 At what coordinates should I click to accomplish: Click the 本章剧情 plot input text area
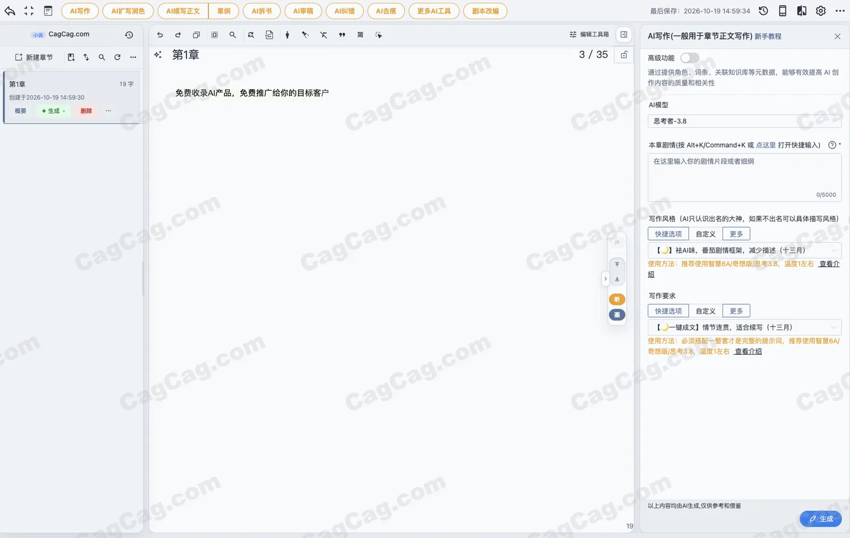pyautogui.click(x=745, y=177)
